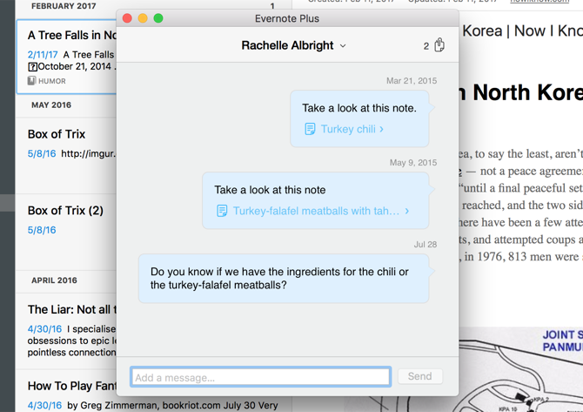Click the 2/11/17 date in note list
This screenshot has width=583, height=412.
coord(43,55)
